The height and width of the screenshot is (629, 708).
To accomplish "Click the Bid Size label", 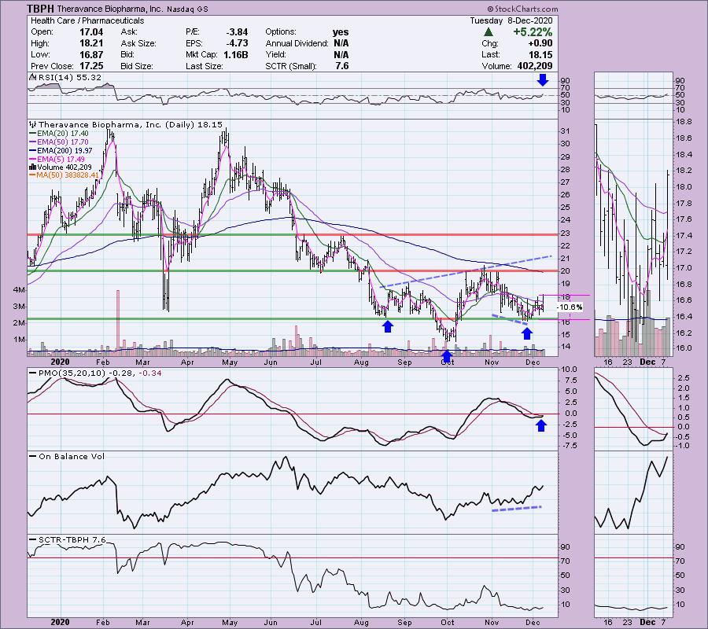I will click(x=137, y=66).
